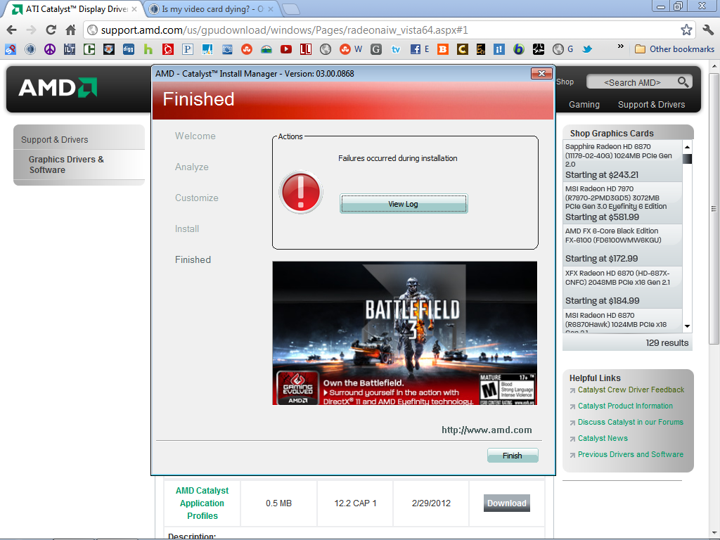The image size is (720, 540).
Task: Click Finish to close the installer
Action: click(512, 456)
